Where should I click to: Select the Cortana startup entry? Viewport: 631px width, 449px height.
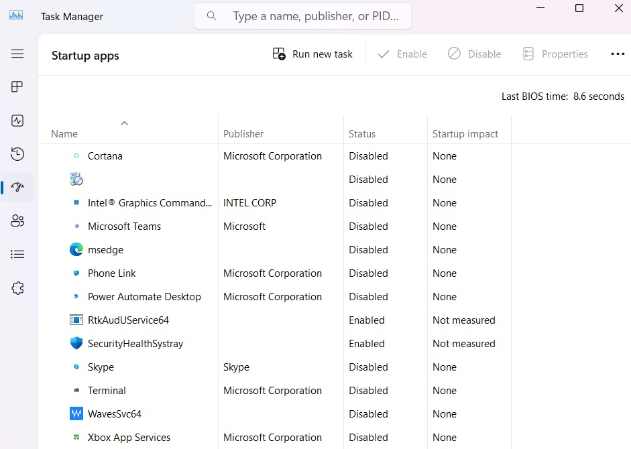point(105,155)
